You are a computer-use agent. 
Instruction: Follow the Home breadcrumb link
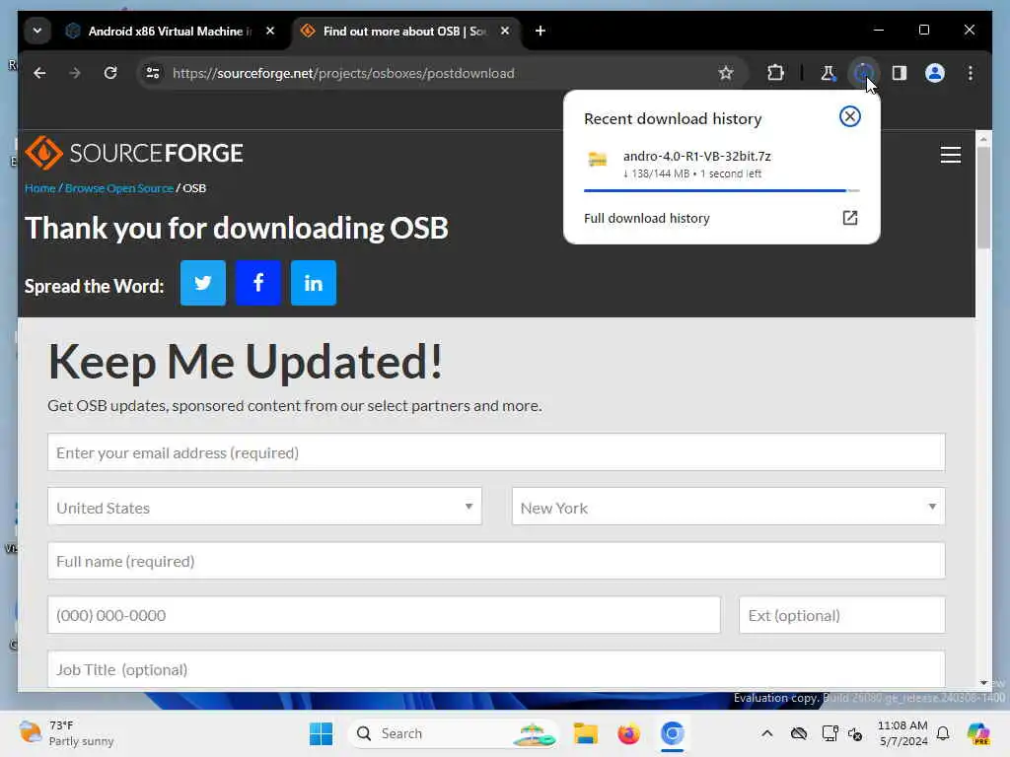(x=39, y=188)
